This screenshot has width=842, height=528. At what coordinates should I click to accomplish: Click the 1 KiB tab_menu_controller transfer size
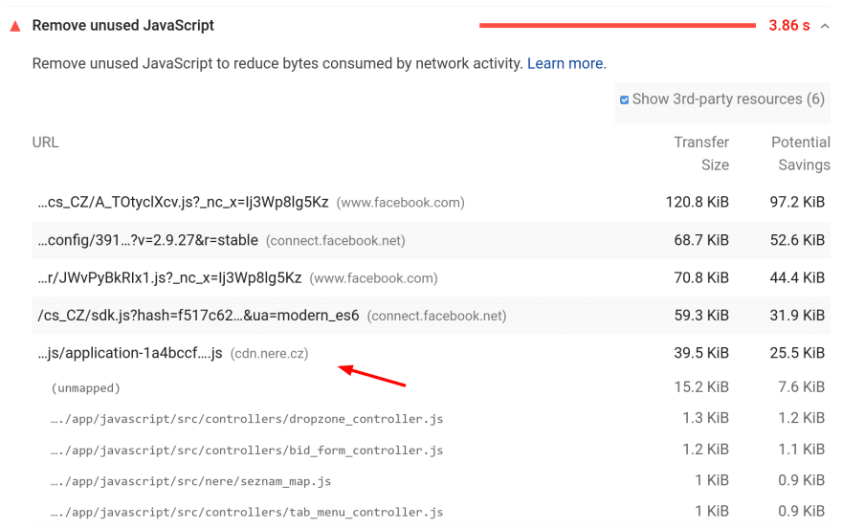point(712,512)
